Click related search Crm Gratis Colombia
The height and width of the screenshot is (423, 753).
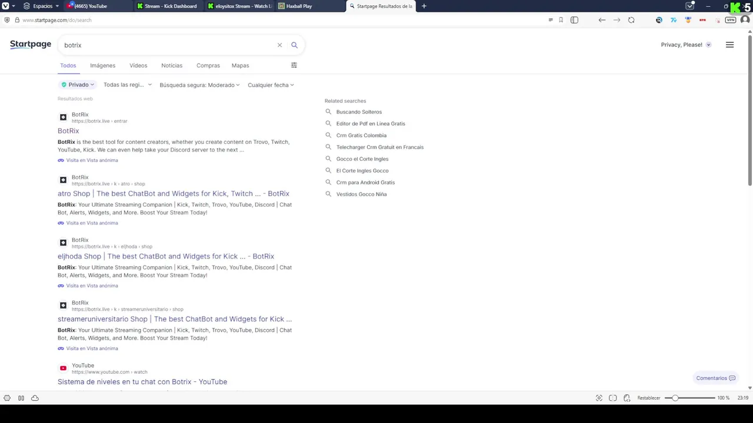(x=361, y=135)
